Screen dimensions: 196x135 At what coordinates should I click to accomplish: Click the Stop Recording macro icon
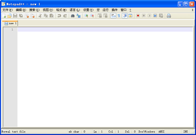pos(144,16)
